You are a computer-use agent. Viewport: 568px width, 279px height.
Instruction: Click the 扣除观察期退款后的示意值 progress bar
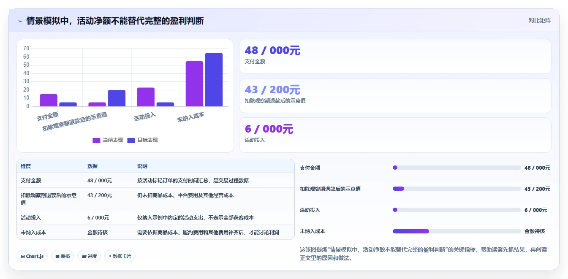click(457, 189)
